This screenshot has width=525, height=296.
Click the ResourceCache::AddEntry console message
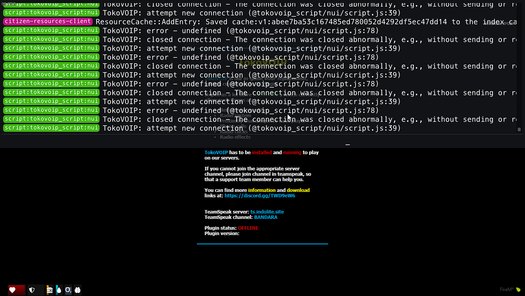306,22
